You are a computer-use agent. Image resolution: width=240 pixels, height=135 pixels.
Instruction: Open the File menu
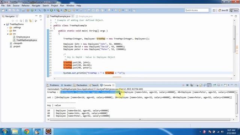[x=3, y=6]
